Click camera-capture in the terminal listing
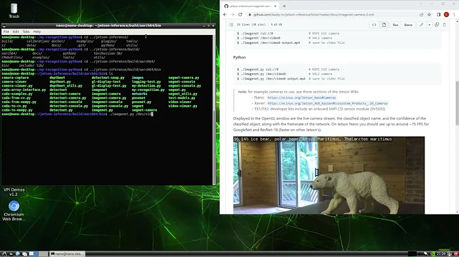Screen dimensions: 459x257 [15, 78]
